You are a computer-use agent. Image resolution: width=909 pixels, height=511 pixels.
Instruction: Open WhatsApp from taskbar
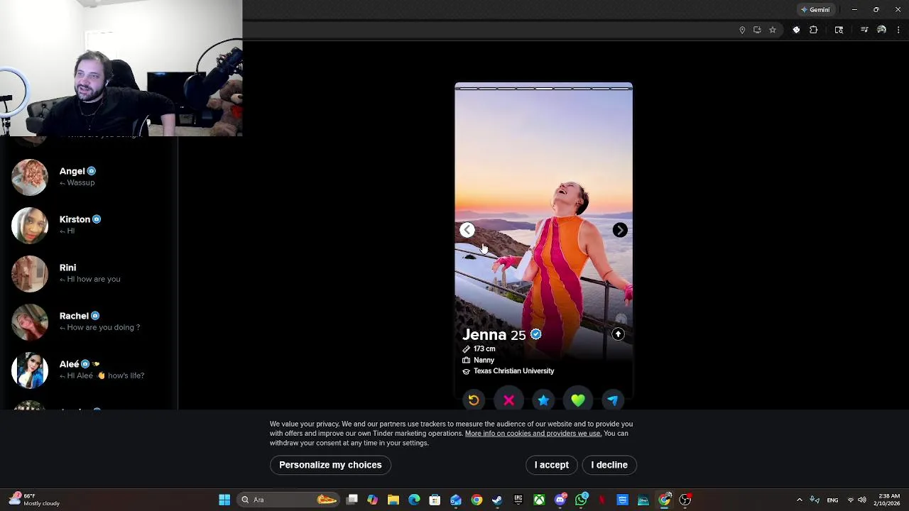(582, 500)
